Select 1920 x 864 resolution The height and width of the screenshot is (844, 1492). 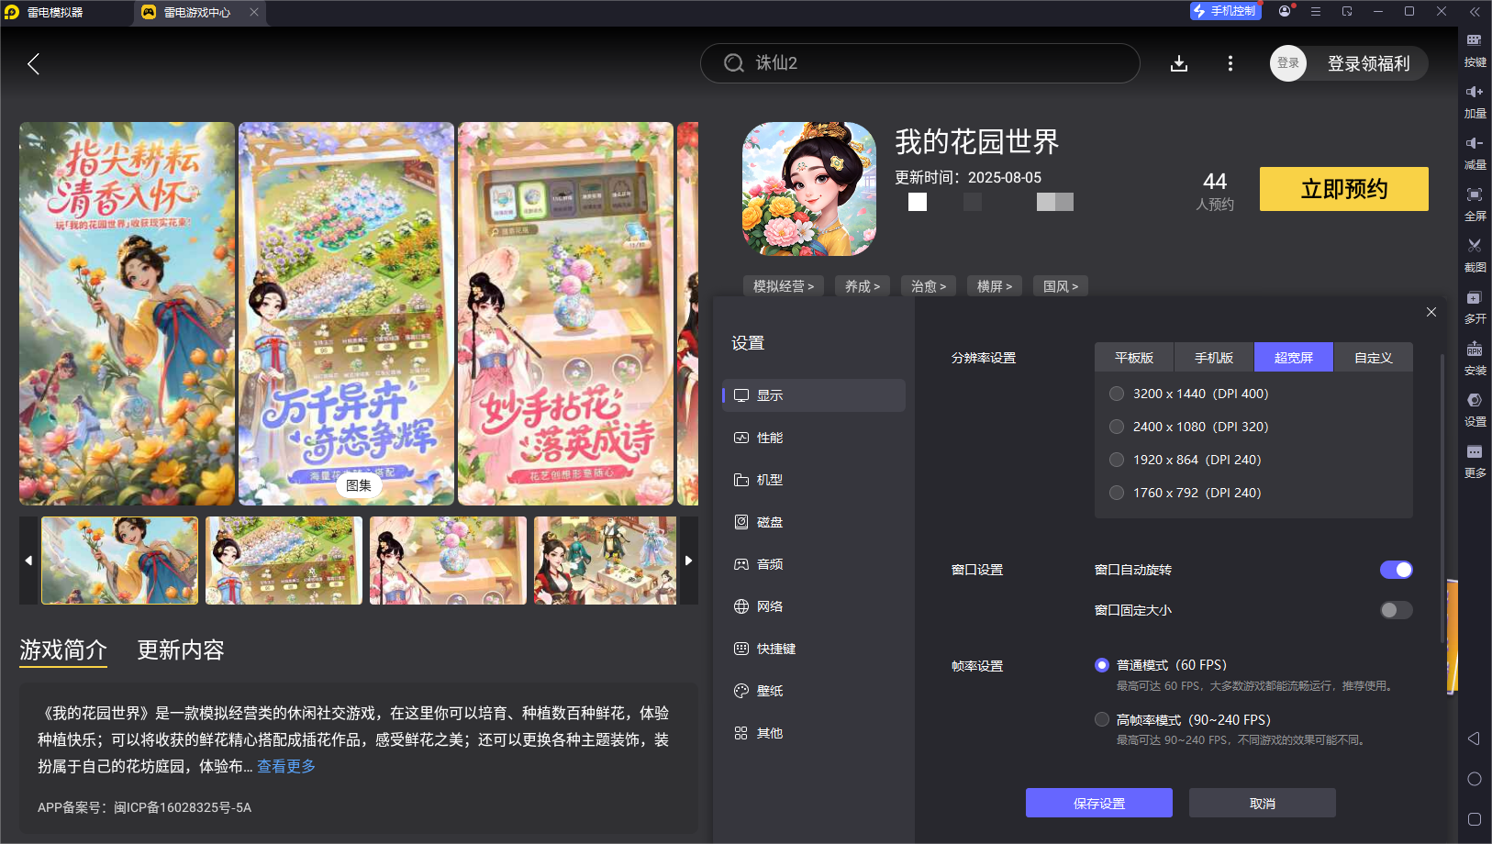[x=1186, y=460]
